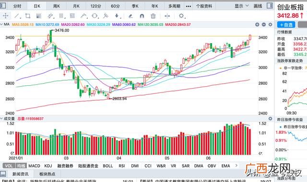Open the more periods ellipsis menu
The width and height of the screenshot is (307, 182).
point(189,6)
